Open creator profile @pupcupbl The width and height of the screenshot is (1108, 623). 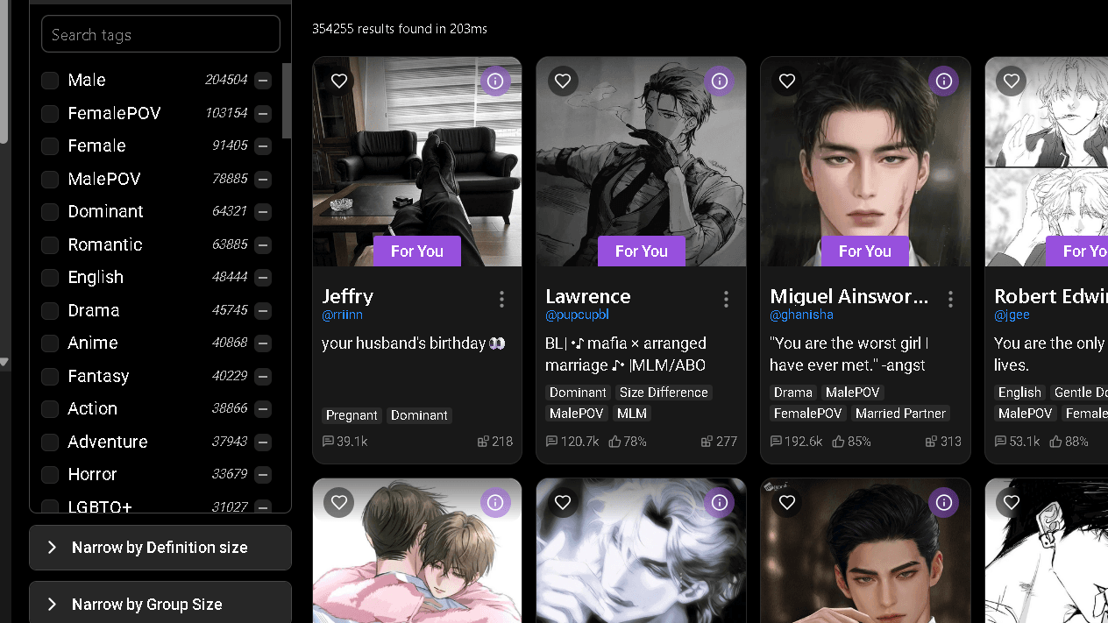click(x=577, y=315)
